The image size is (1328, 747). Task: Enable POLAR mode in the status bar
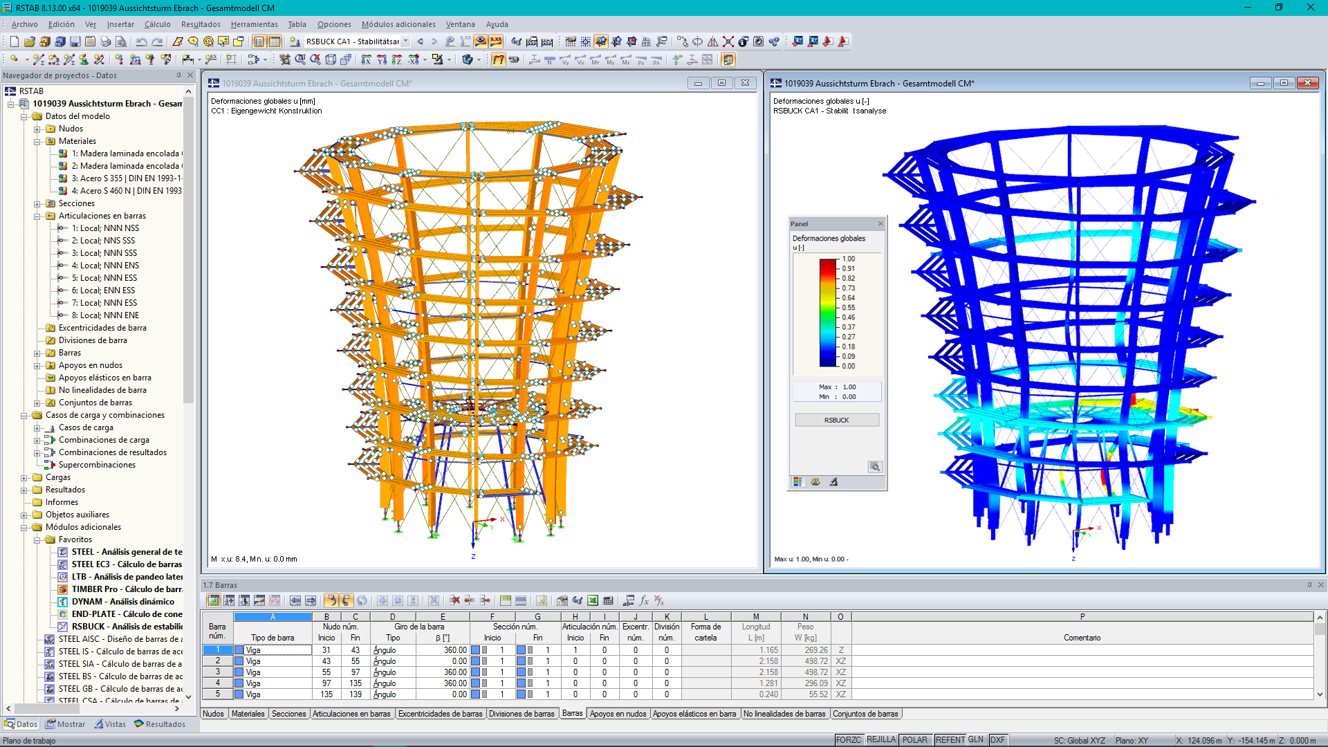tap(915, 739)
